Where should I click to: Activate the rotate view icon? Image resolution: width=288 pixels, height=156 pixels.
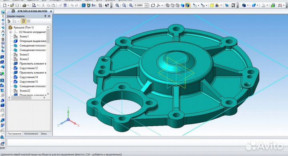coord(153,5)
